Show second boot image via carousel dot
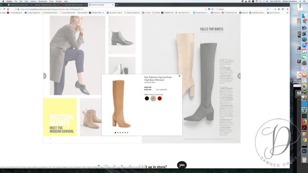The height and width of the screenshot is (173, 308). [x=118, y=133]
